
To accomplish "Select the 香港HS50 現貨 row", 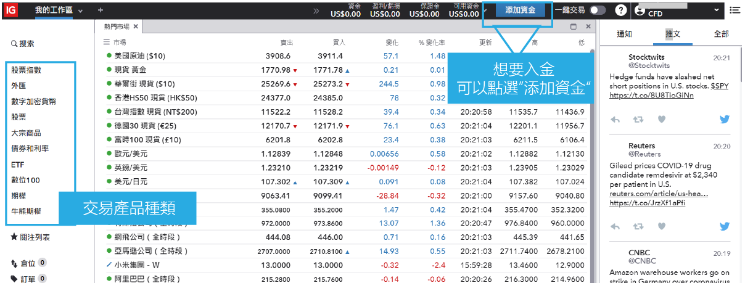I will [x=345, y=97].
